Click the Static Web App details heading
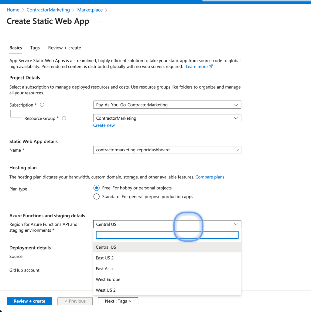 coord(33,142)
